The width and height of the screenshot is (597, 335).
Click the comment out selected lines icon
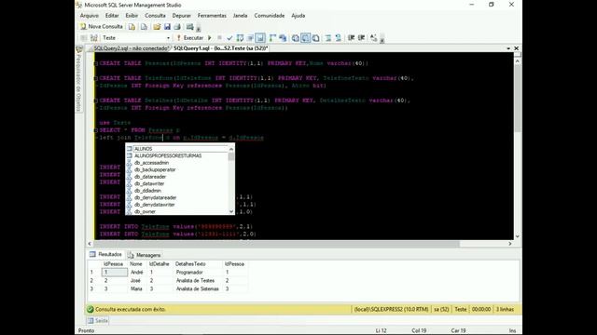[327, 38]
